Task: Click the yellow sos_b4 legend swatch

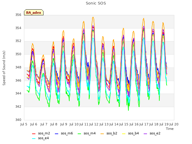Action: click(x=124, y=134)
